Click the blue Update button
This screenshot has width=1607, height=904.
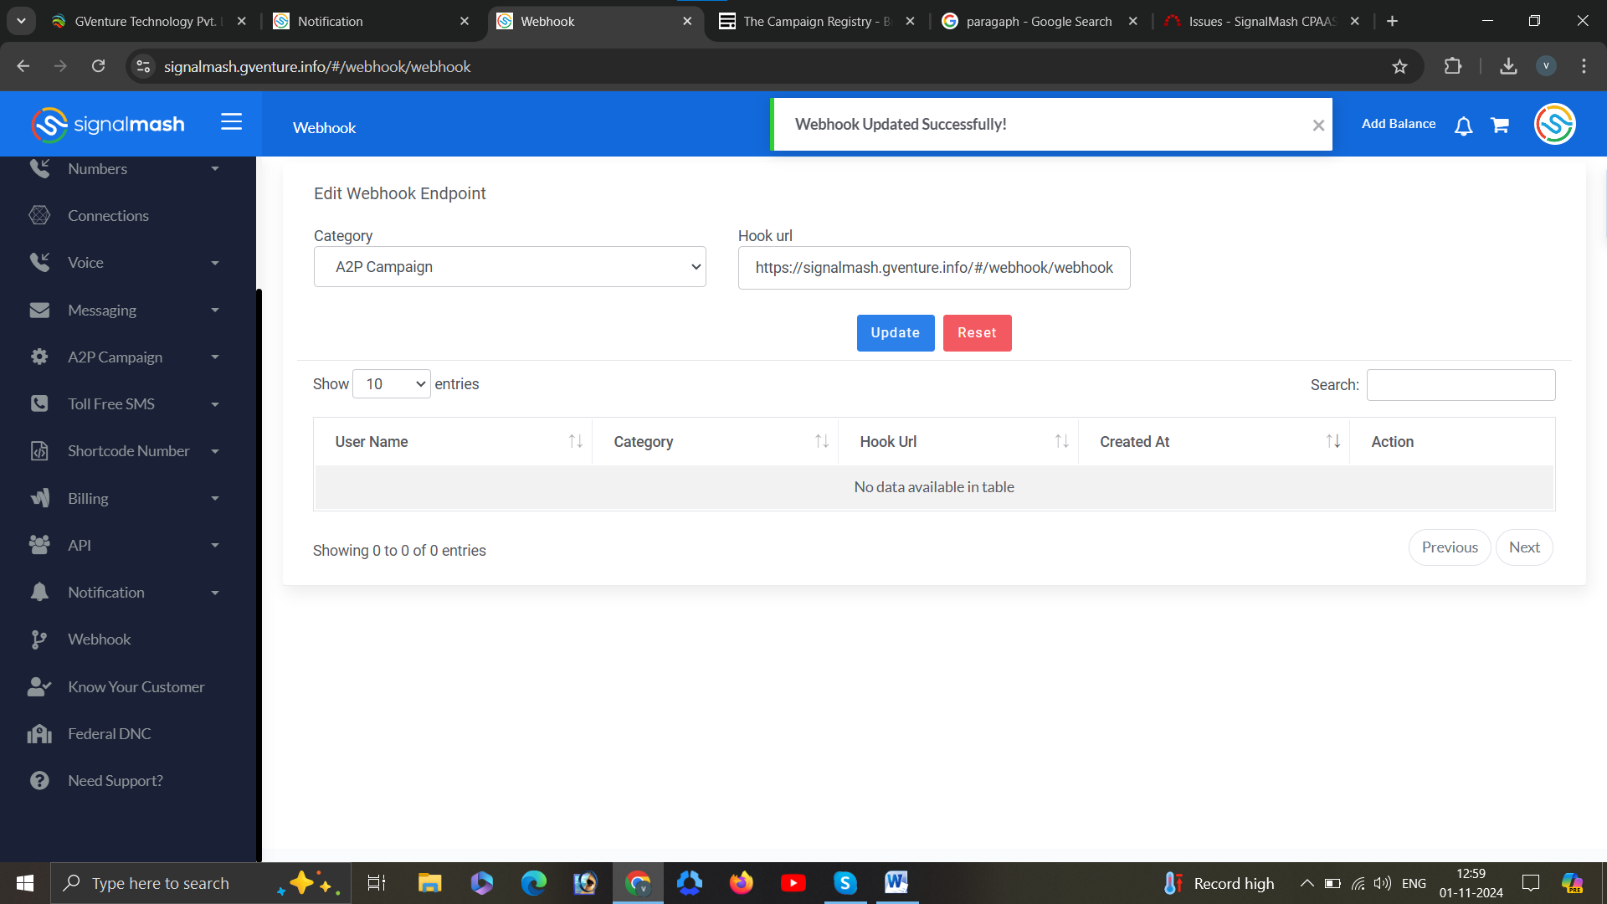[895, 333]
